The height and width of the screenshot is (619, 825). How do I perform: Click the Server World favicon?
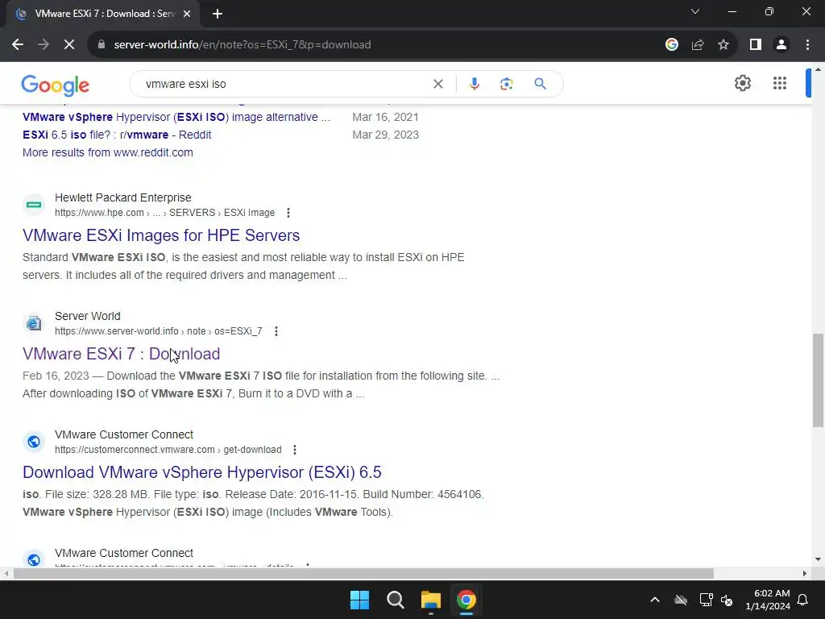[34, 323]
